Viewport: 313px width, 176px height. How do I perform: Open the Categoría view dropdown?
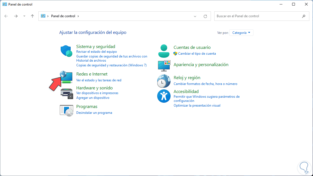coord(241,32)
